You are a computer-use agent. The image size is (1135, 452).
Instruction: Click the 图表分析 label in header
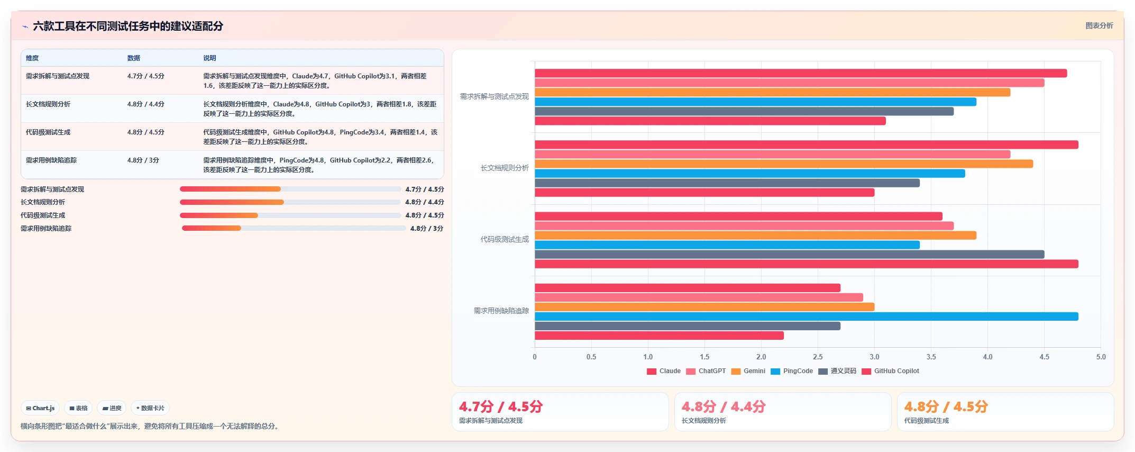coord(1099,25)
